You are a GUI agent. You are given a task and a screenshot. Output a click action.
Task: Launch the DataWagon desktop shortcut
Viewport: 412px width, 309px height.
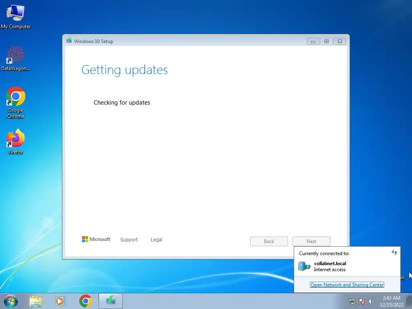coord(16,58)
